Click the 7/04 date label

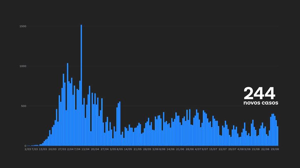[77, 149]
